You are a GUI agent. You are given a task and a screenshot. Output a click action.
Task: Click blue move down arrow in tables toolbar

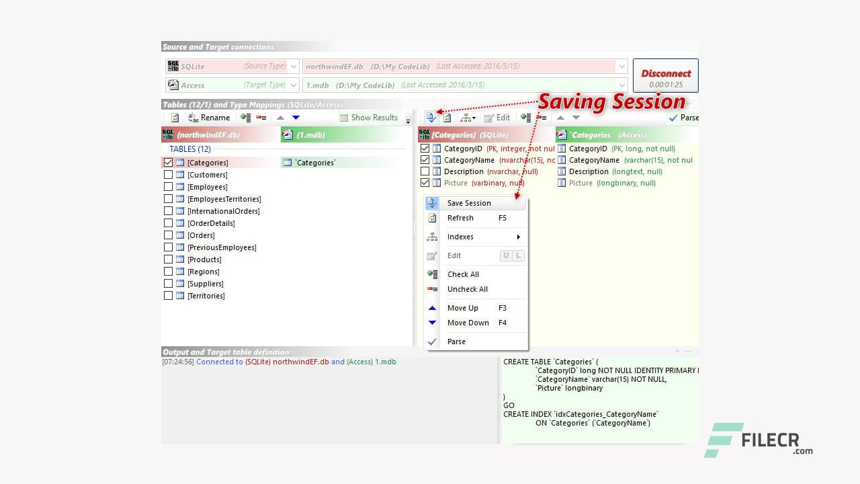tap(296, 118)
